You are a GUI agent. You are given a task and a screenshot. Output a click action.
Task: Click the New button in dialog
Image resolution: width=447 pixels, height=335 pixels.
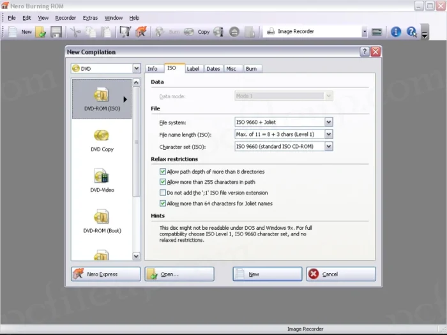[x=268, y=274]
